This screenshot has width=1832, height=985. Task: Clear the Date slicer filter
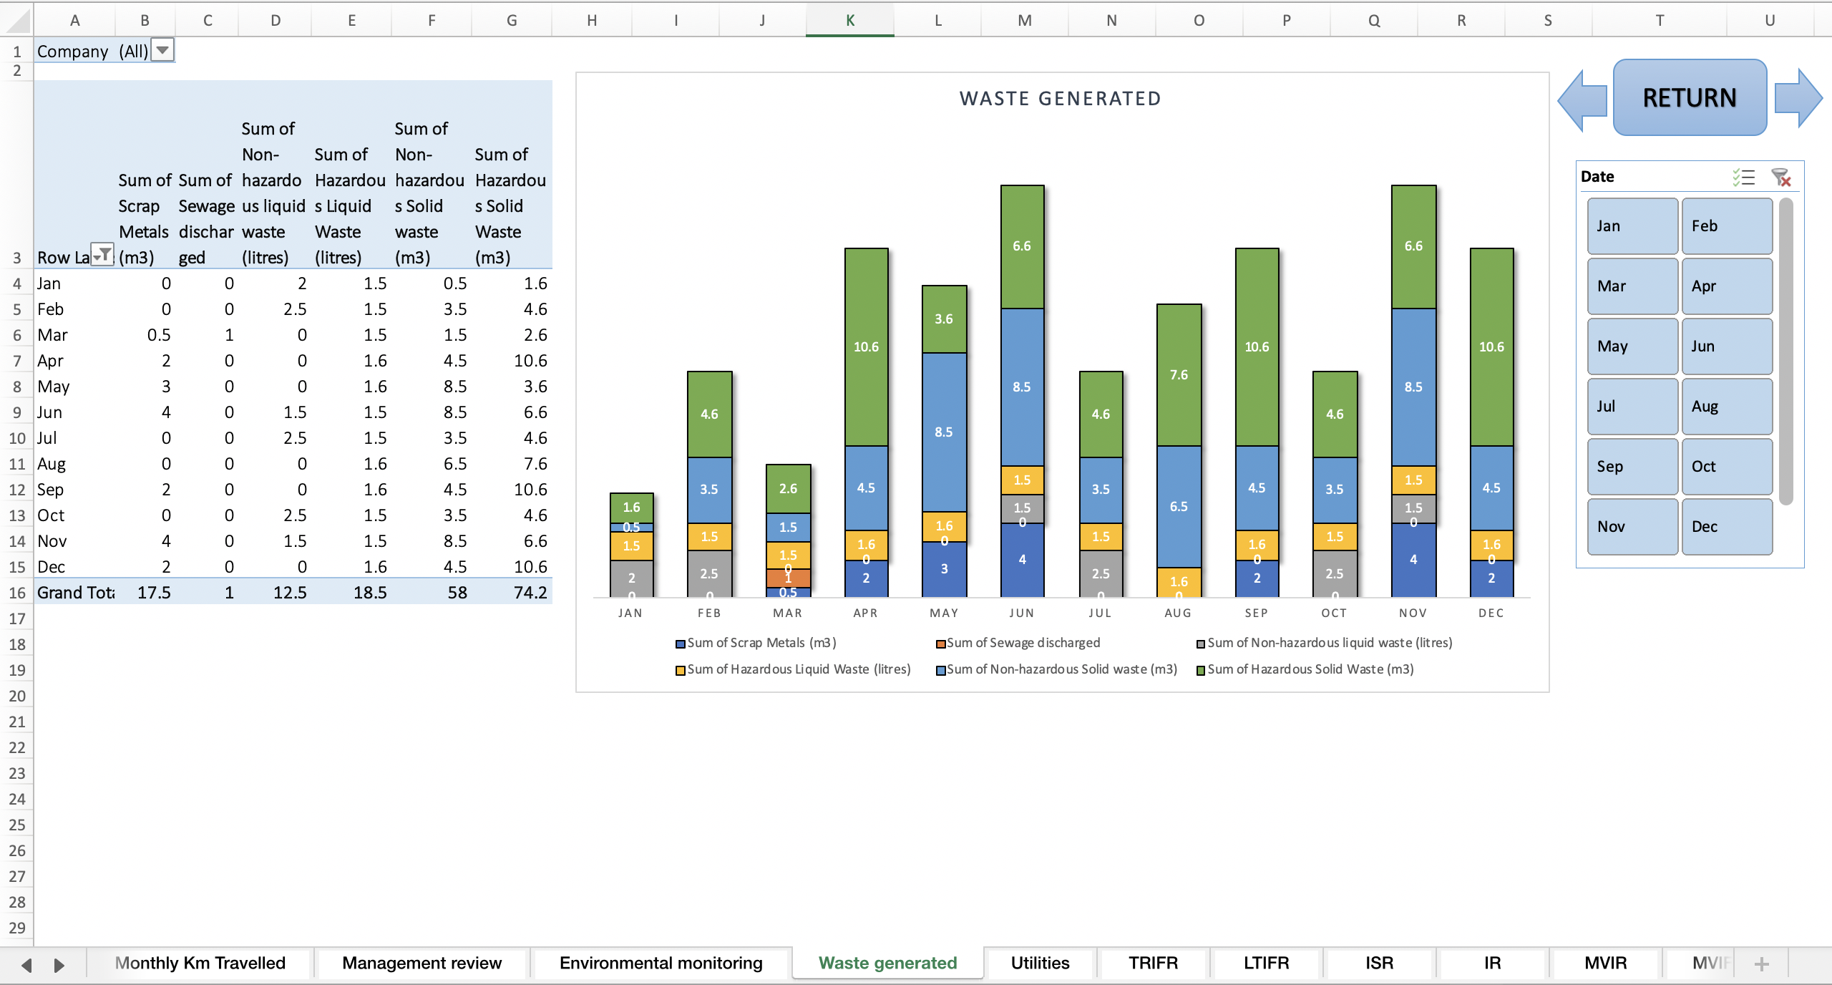(x=1782, y=177)
